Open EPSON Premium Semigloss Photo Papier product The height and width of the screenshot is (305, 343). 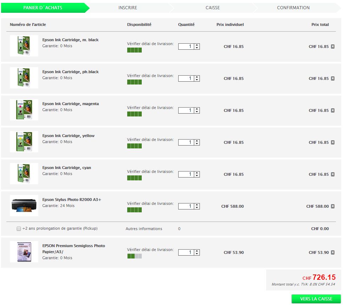(x=74, y=249)
